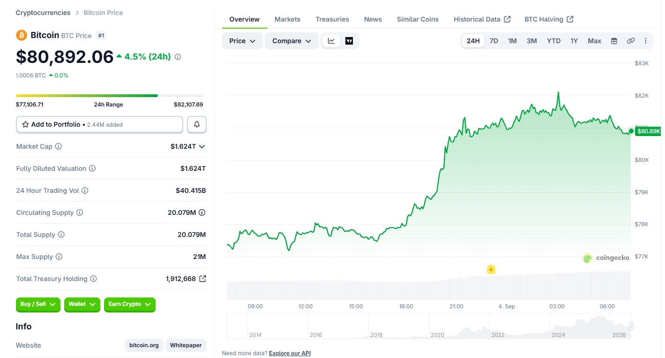
Task: Select the YTD time range
Action: tap(554, 41)
